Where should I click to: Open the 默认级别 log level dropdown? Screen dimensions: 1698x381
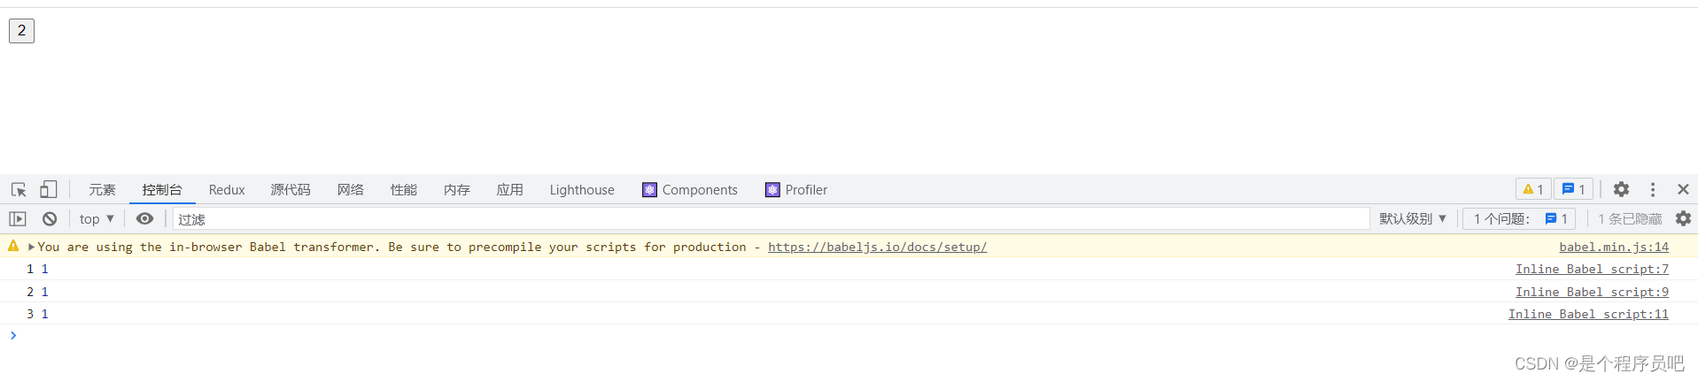tap(1412, 219)
